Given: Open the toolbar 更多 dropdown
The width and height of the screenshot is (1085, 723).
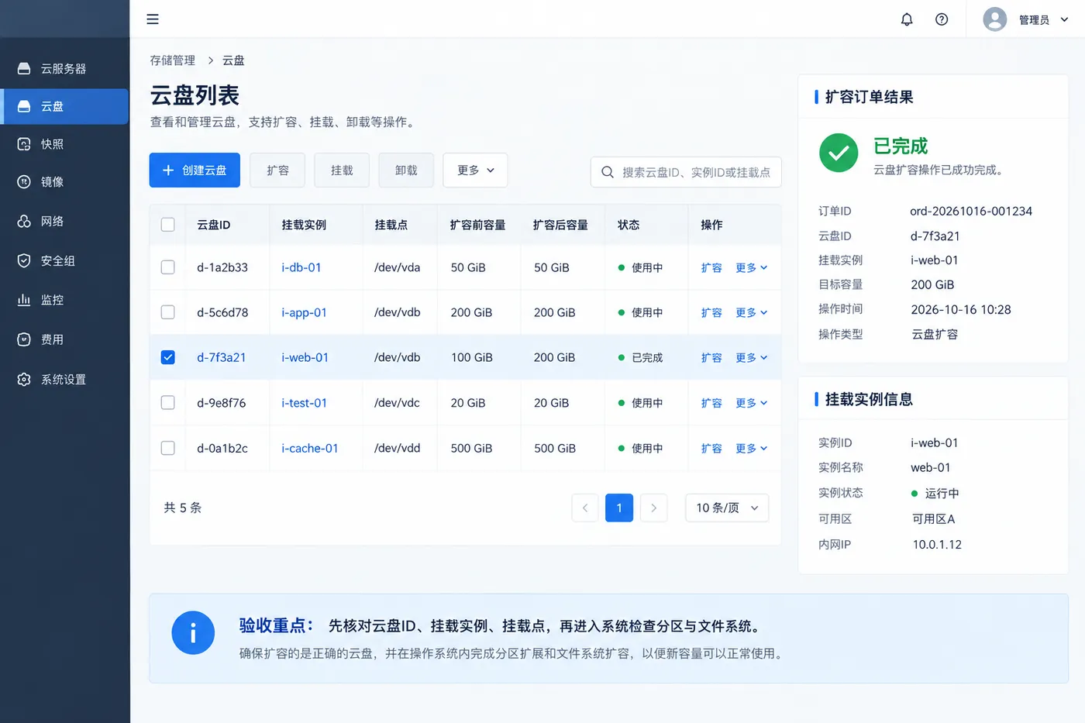Looking at the screenshot, I should [475, 170].
